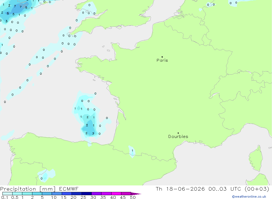
Task: Pick the 2–5 mm legend swatch
Action: coord(37,194)
